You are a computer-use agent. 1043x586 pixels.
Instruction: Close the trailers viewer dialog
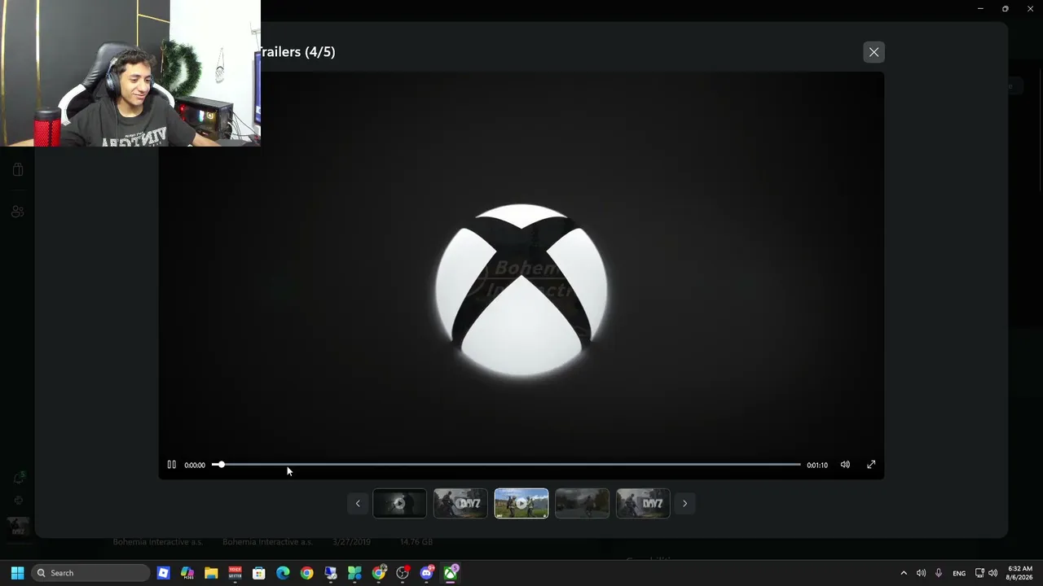coord(874,52)
